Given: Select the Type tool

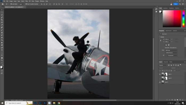Looking at the screenshot, I should [2, 50].
